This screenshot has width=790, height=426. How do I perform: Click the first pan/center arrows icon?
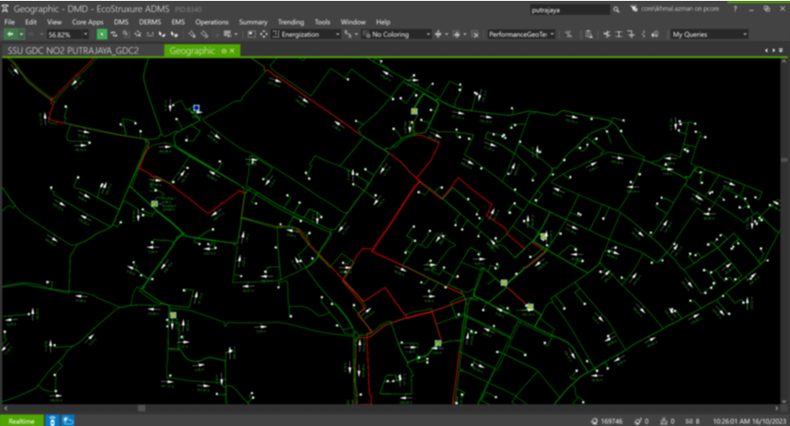pos(438,34)
